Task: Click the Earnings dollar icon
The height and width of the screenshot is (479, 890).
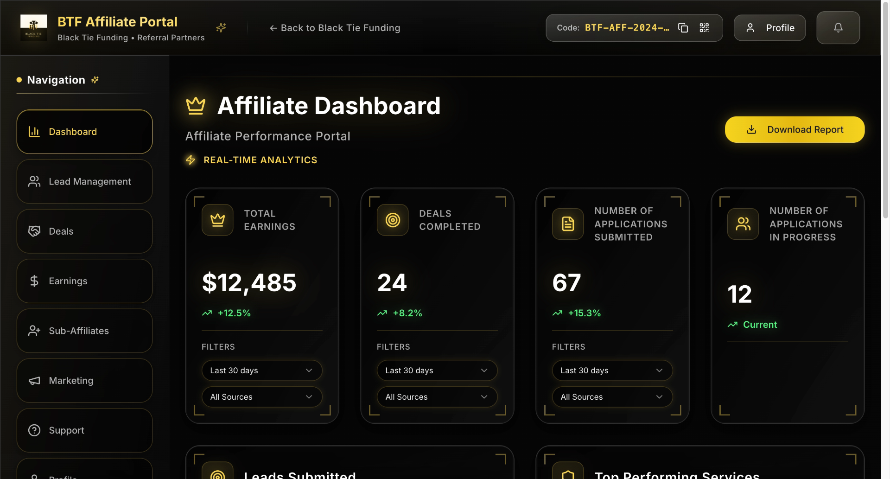Action: coord(34,281)
